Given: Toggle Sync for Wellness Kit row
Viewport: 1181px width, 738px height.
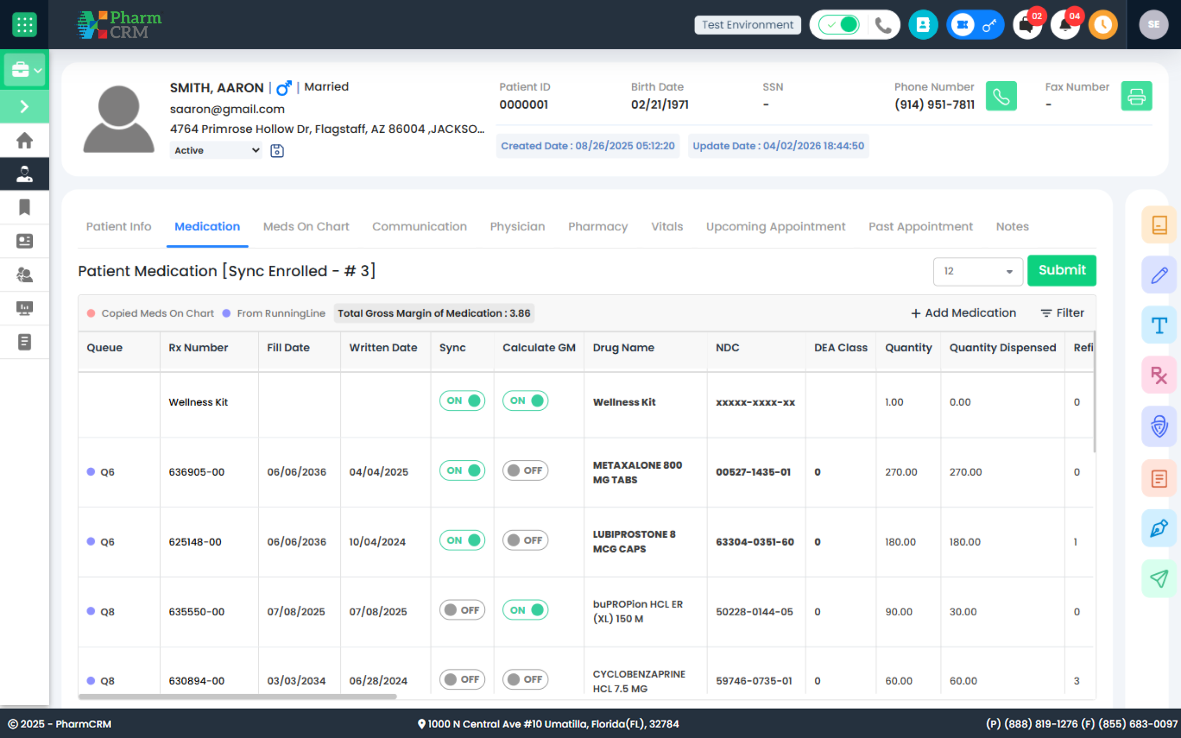Looking at the screenshot, I should pos(462,401).
